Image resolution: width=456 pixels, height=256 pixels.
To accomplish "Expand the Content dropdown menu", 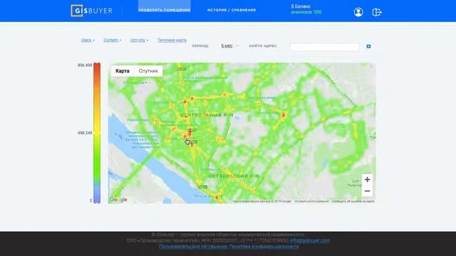I will click(113, 40).
